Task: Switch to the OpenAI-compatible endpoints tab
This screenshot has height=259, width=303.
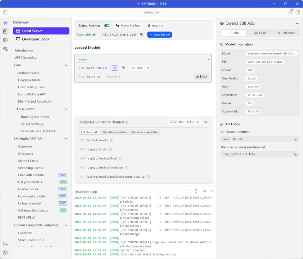Action: tap(115, 132)
